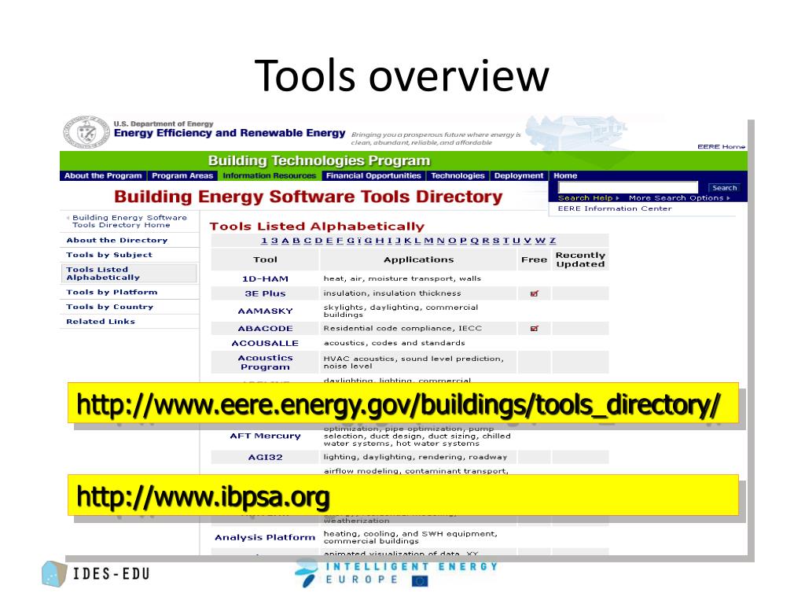Go to the Home tab in navigation bar
This screenshot has width=805, height=604.
(565, 175)
